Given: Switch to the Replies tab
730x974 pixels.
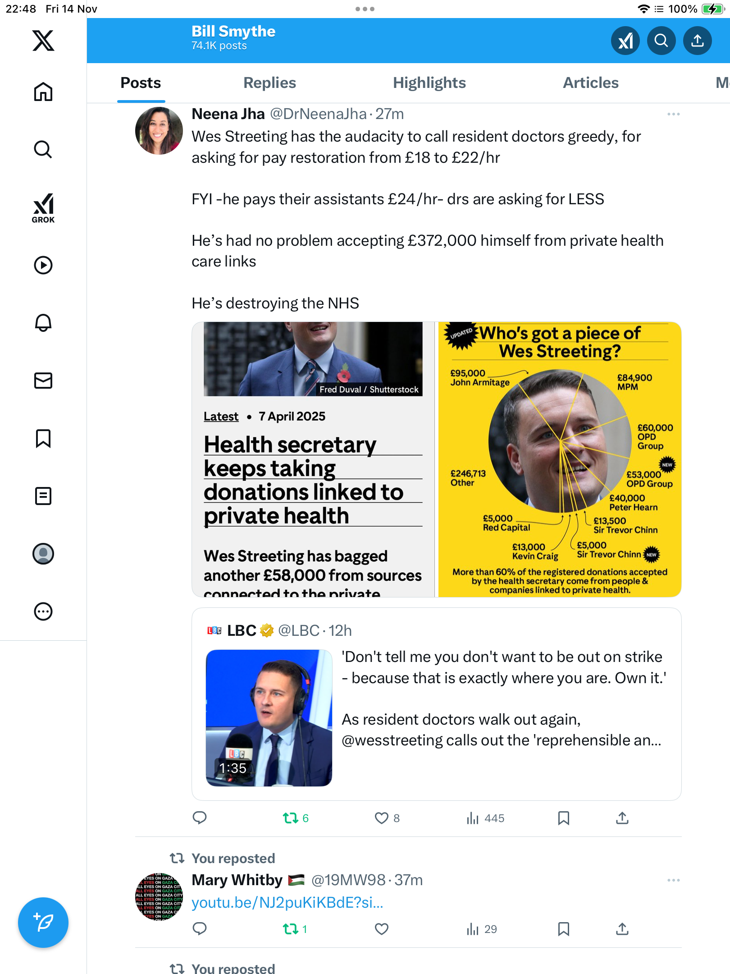Looking at the screenshot, I should 269,83.
